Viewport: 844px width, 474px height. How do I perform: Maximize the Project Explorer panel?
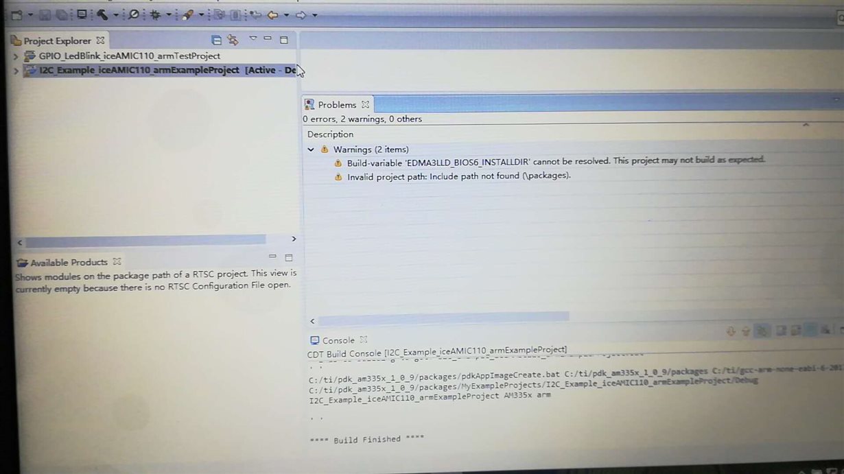[x=283, y=40]
